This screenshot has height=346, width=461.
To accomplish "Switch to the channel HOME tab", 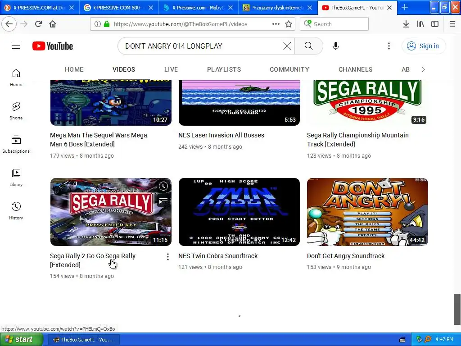I will click(x=74, y=69).
